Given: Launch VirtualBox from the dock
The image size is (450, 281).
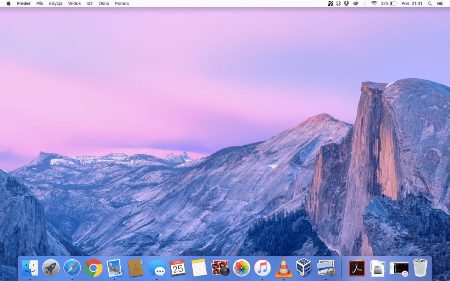Looking at the screenshot, I should pos(304,268).
